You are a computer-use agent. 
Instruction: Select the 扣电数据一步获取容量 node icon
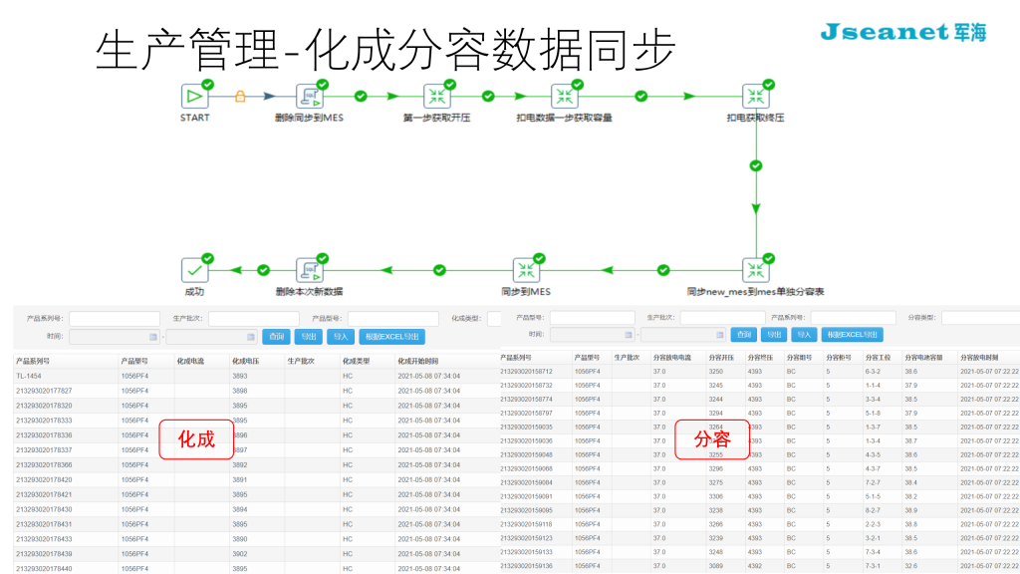pyautogui.click(x=564, y=97)
